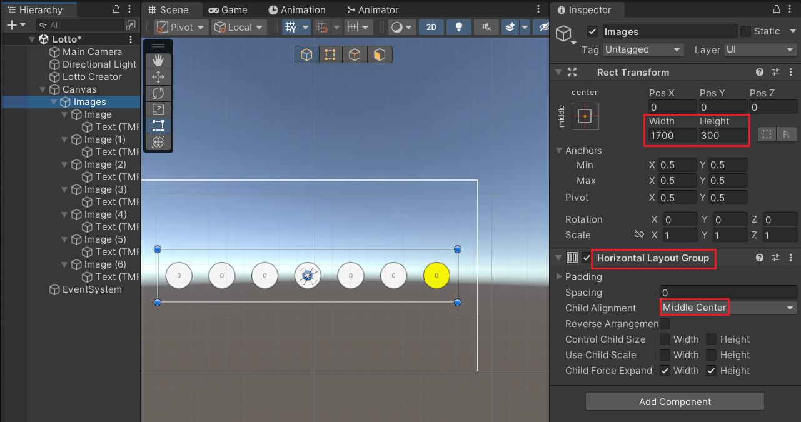Toggle constrained scale proportions link icon
801x422 pixels.
click(639, 234)
